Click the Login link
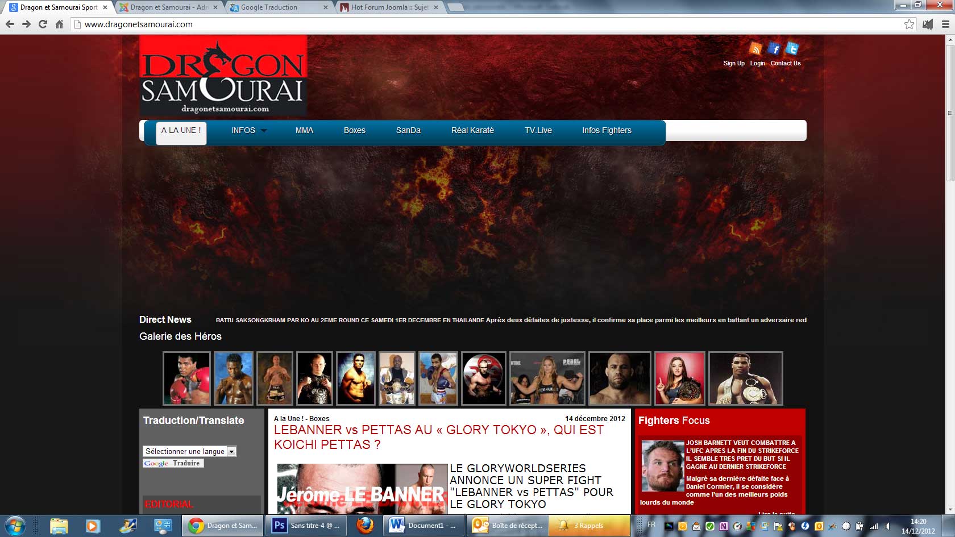This screenshot has width=955, height=537. coord(757,64)
